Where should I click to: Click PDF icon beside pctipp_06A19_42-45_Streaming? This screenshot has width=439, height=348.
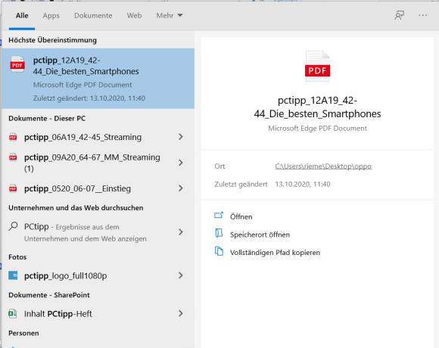click(x=13, y=137)
